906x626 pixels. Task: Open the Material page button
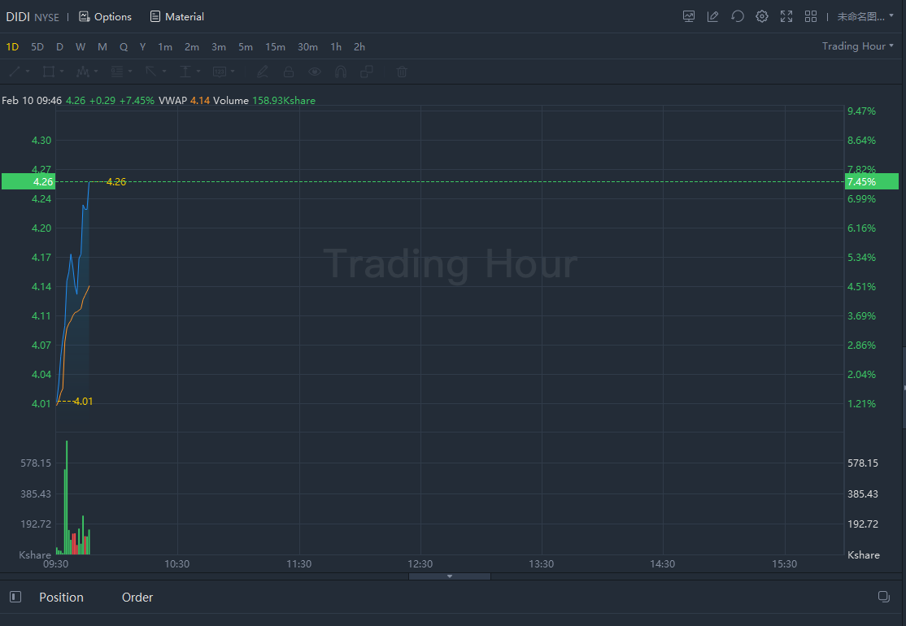click(x=176, y=17)
